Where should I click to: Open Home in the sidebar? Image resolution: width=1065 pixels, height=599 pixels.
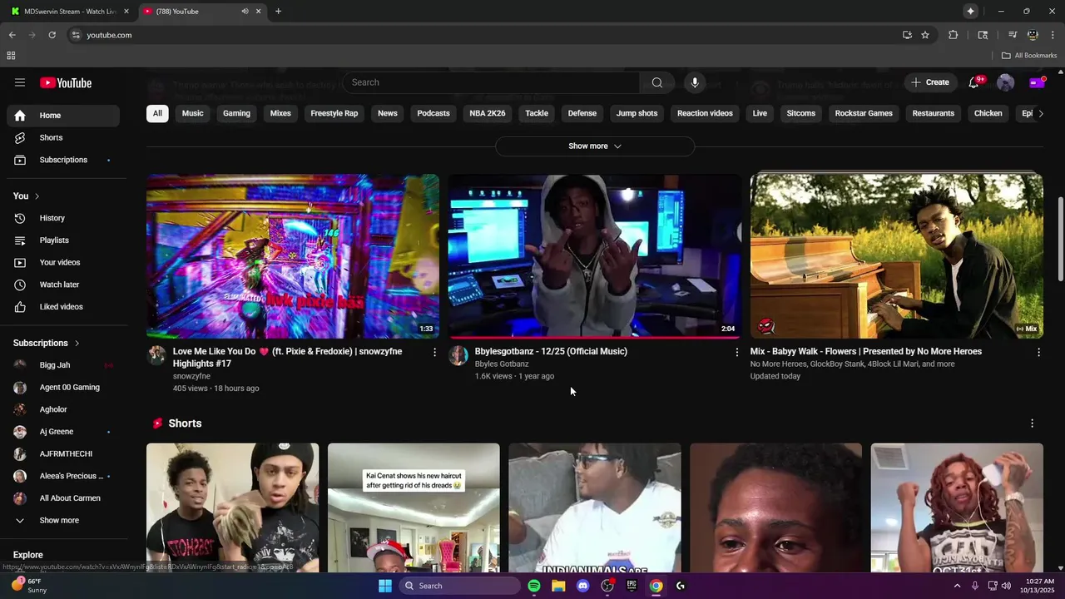pyautogui.click(x=63, y=116)
